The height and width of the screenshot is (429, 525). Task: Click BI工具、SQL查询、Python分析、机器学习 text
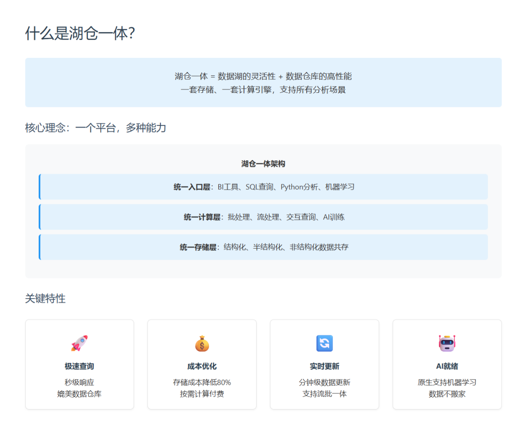[x=286, y=187]
